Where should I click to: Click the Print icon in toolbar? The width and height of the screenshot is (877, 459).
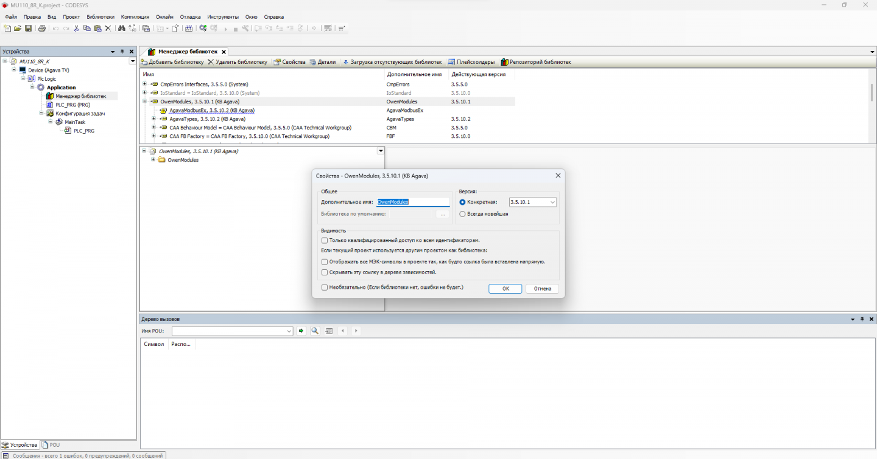pyautogui.click(x=42, y=28)
